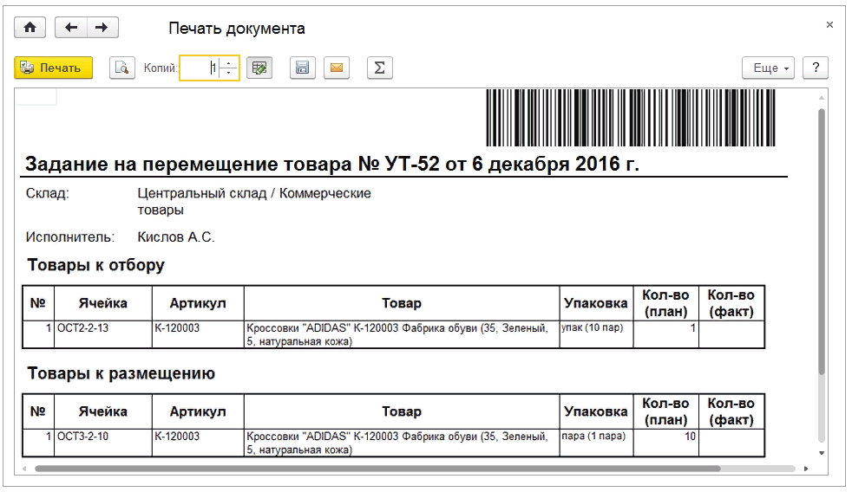
Task: Open print preview with the magnifier icon
Action: tap(122, 68)
